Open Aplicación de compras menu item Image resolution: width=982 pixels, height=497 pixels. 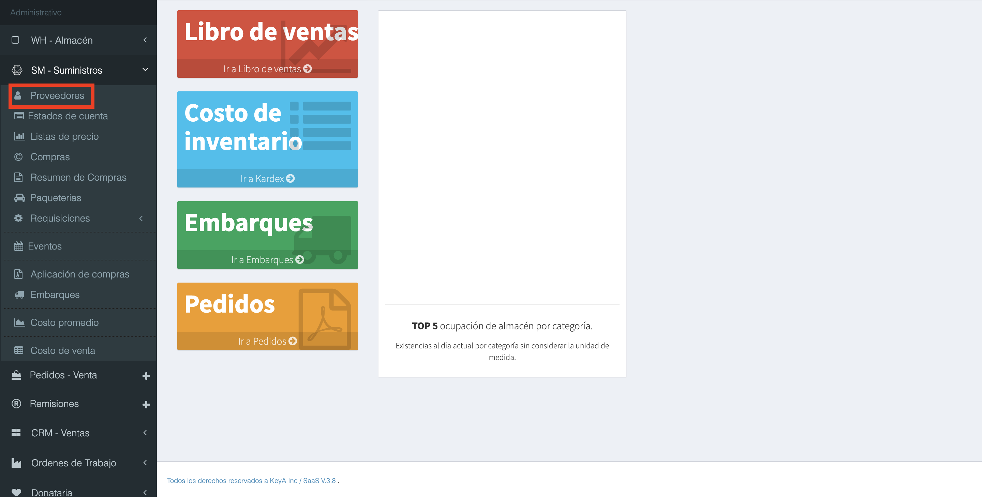tap(80, 274)
